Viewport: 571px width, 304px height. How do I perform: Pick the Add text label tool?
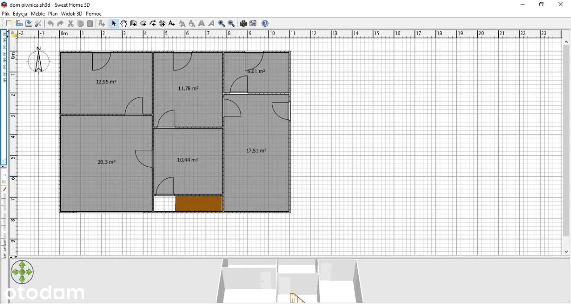[x=172, y=24]
